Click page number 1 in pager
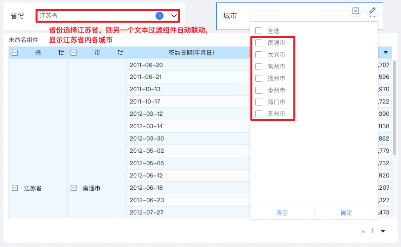This screenshot has width=401, height=247. tap(373, 231)
